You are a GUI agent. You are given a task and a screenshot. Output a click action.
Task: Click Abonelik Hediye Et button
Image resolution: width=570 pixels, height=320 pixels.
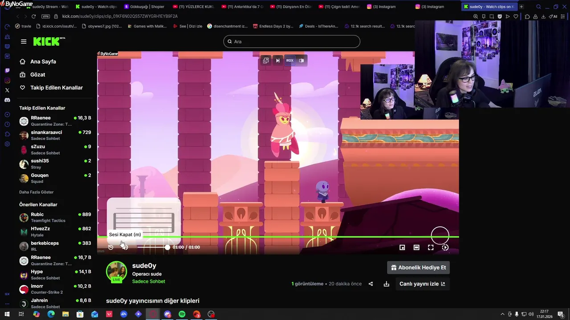coord(418,268)
